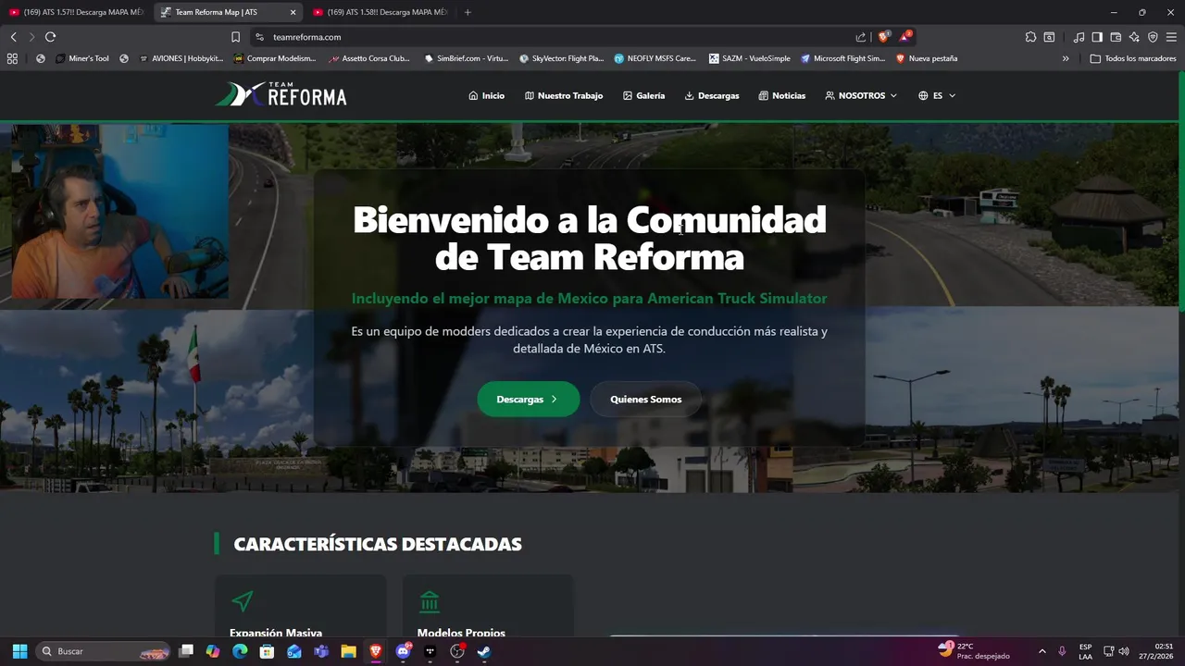Open the ESP LAA keyboard language switcher
1185x666 pixels.
click(x=1085, y=651)
